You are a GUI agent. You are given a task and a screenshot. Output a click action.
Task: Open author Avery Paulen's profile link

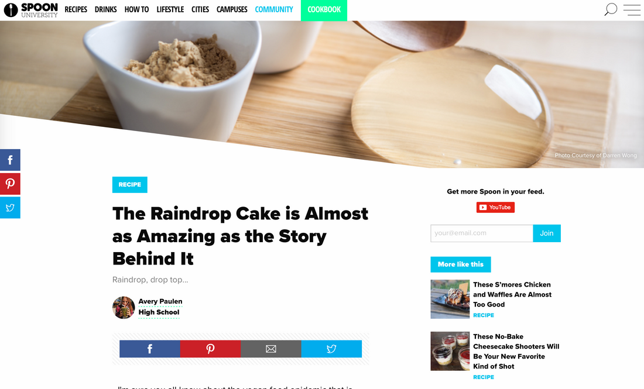click(x=160, y=301)
